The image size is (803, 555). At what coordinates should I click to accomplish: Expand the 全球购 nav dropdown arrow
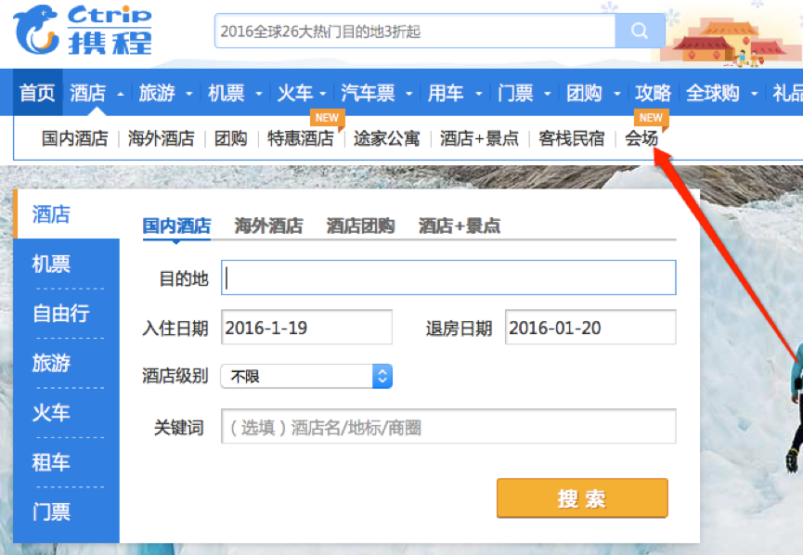coord(755,95)
